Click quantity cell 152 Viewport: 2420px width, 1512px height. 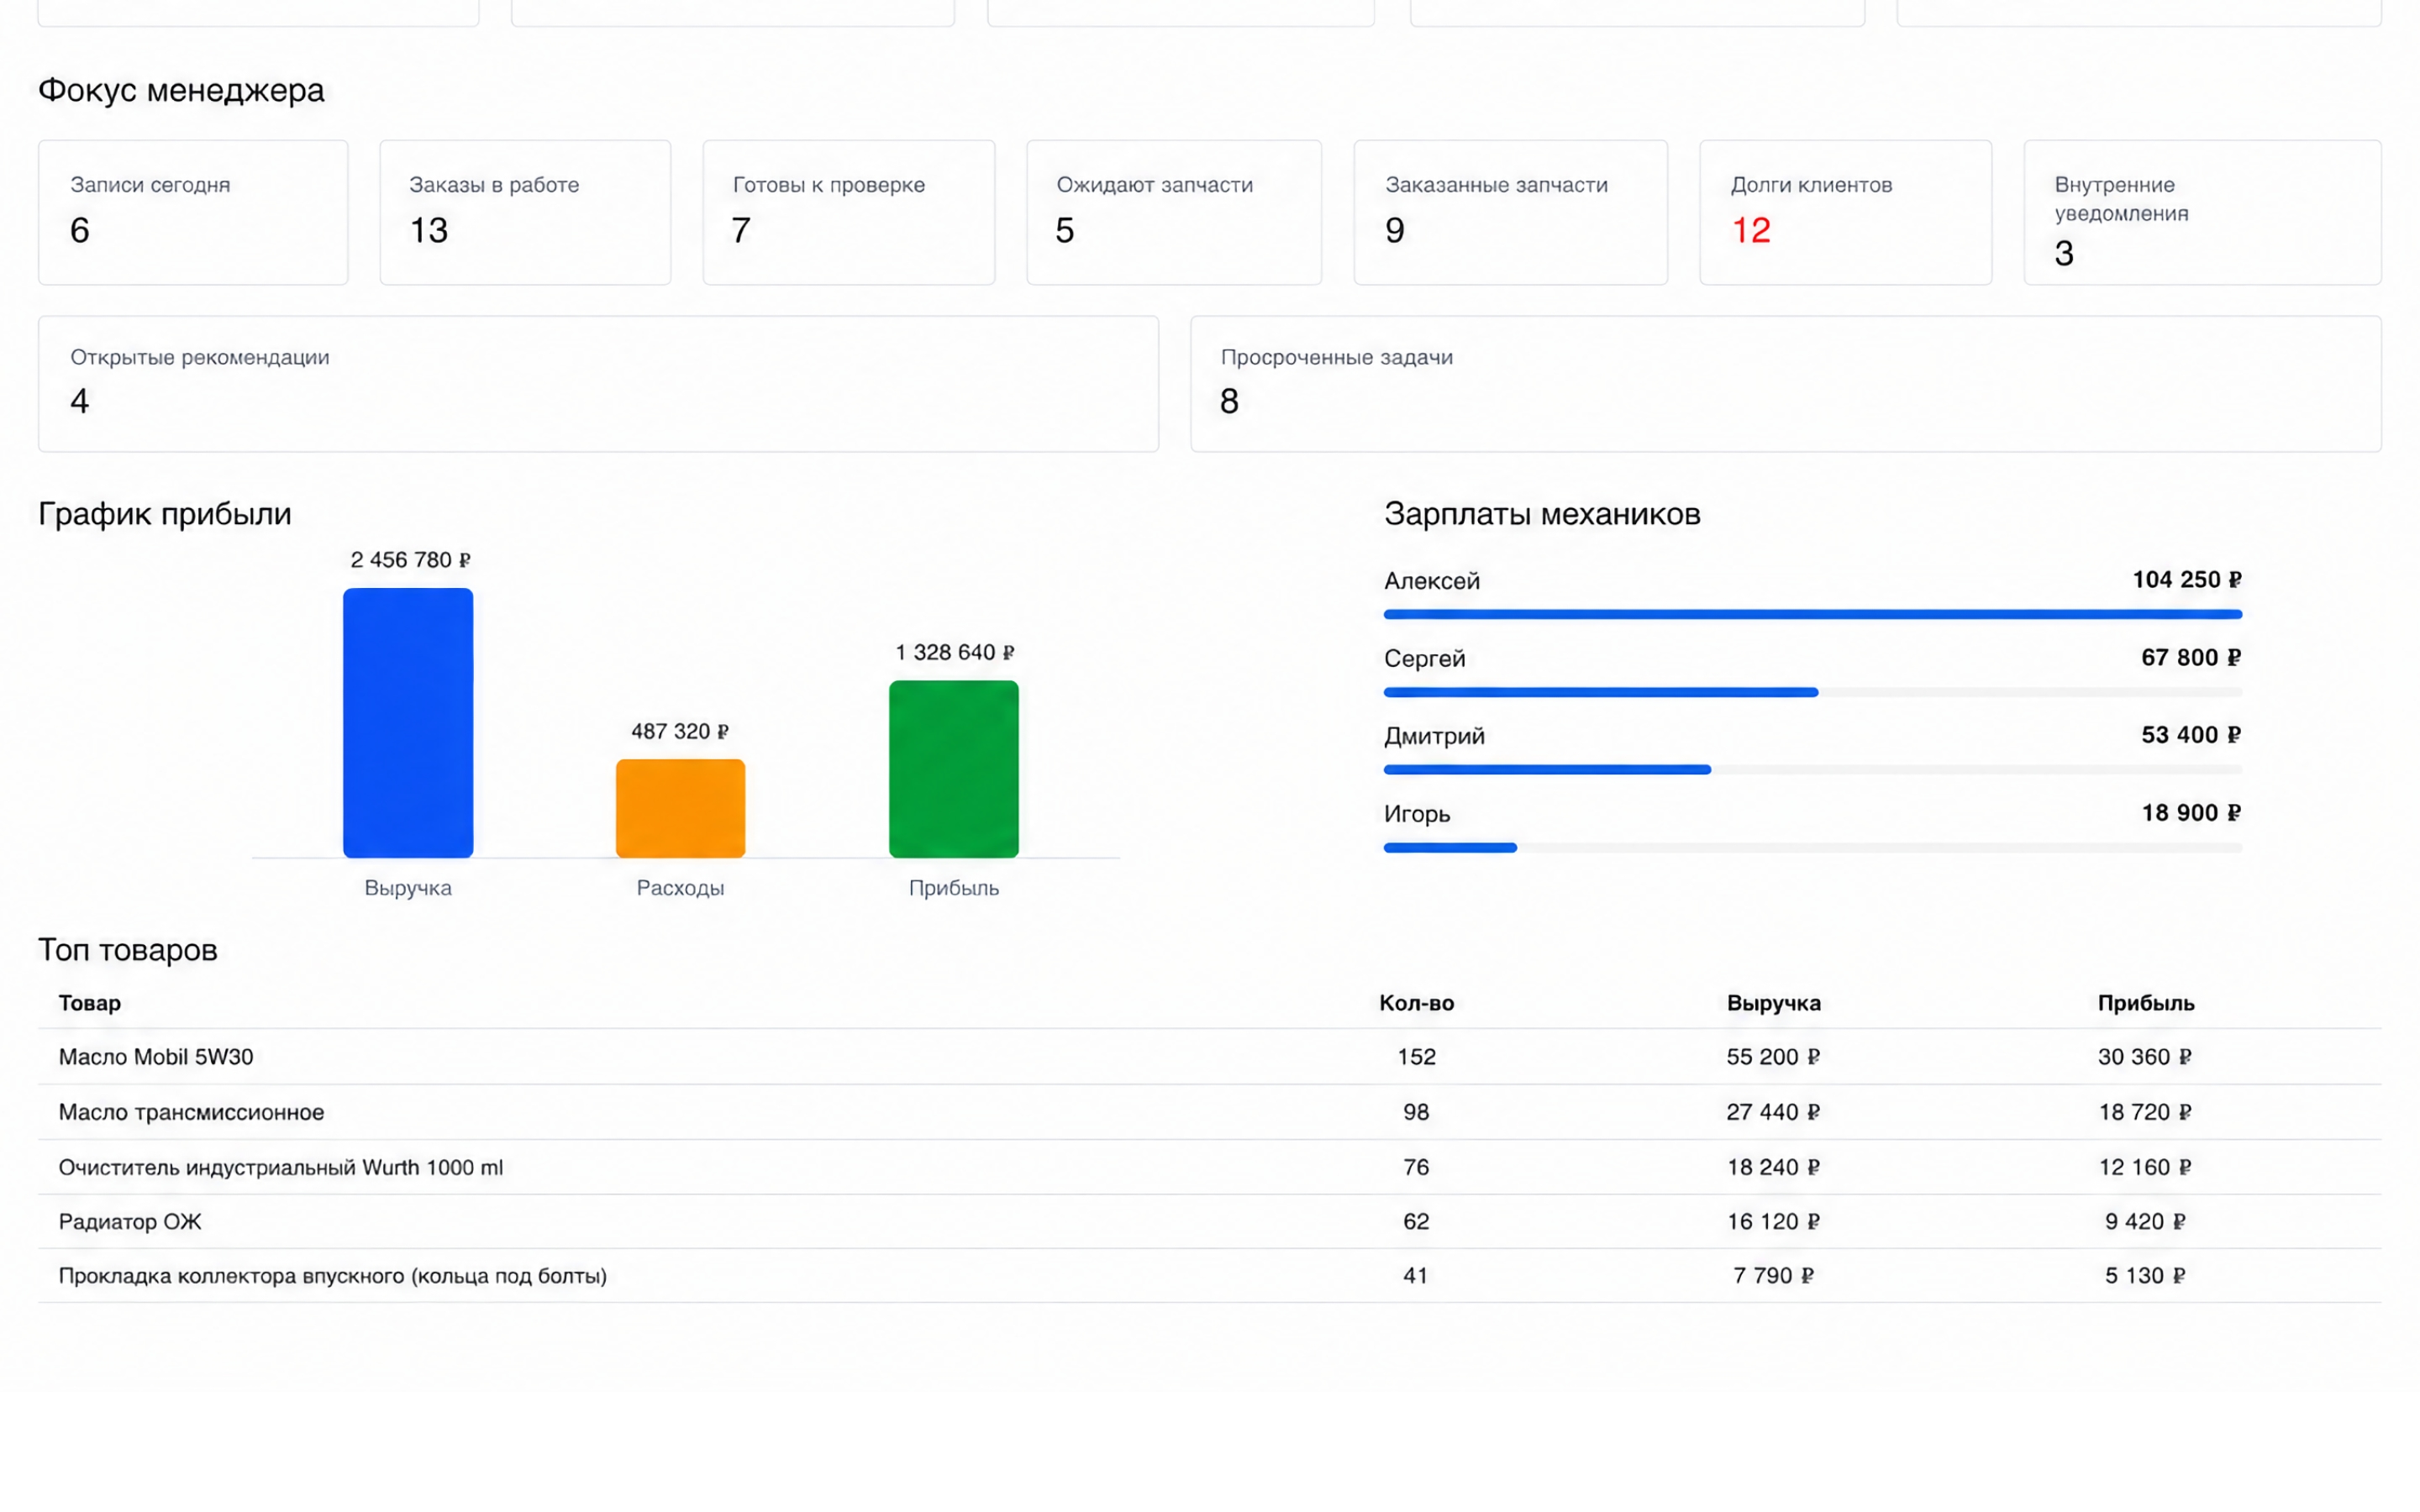1416,1057
